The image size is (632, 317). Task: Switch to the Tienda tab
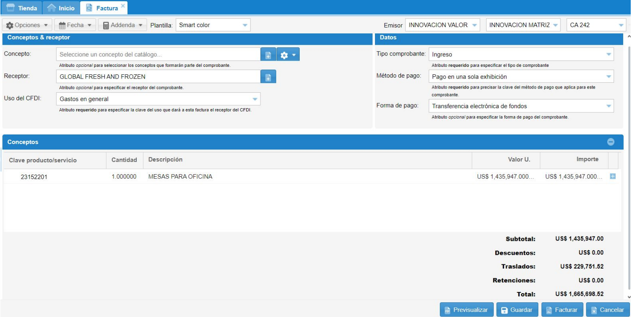click(x=22, y=8)
